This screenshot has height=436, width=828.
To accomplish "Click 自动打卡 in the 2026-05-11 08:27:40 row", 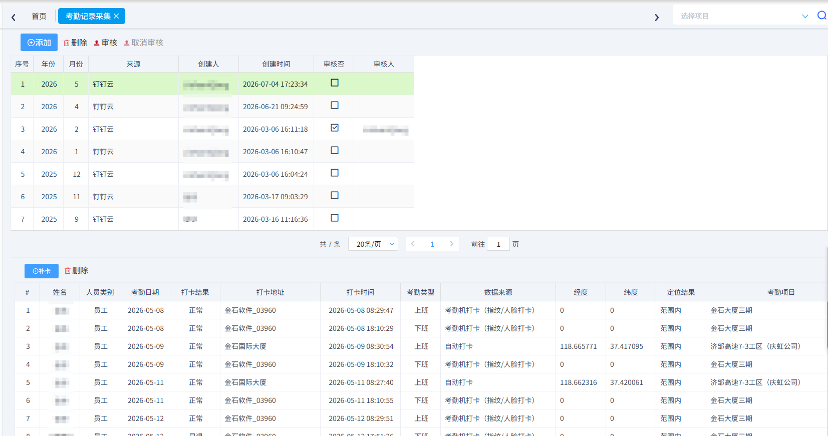I will (x=459, y=382).
